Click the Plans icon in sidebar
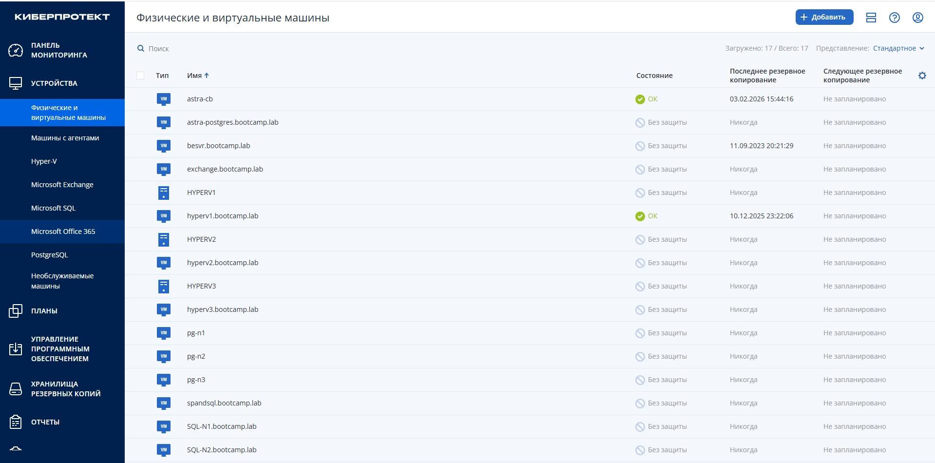Viewport: 935px width, 463px height. point(16,311)
